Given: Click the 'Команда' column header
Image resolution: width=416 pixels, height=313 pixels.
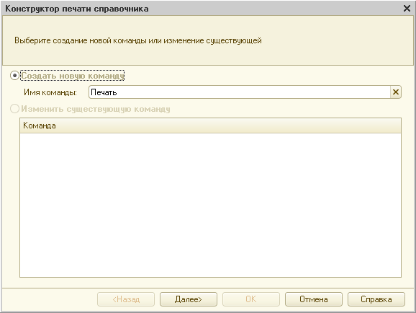Looking at the screenshot, I should [x=210, y=125].
